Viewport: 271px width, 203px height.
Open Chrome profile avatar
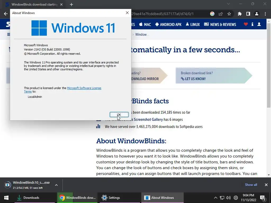(257, 14)
